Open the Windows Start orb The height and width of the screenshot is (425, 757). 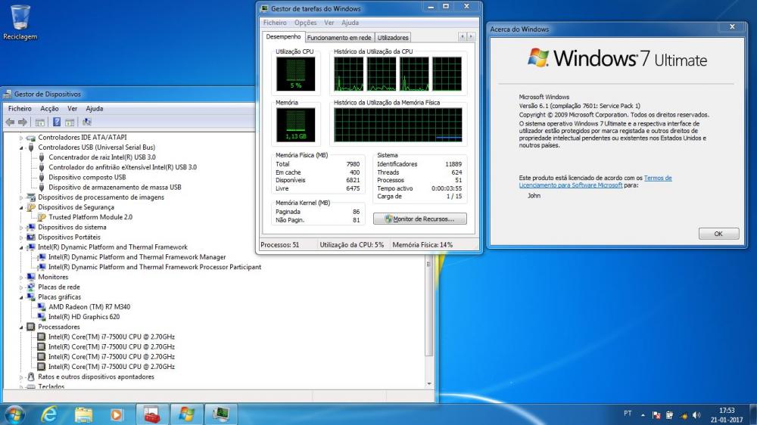15,414
